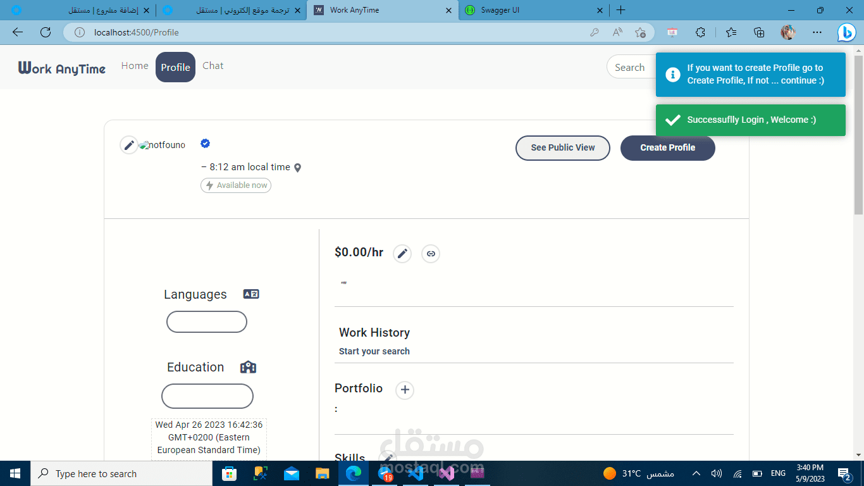Open the Chat nav item
Viewport: 864px width, 486px height.
[213, 66]
